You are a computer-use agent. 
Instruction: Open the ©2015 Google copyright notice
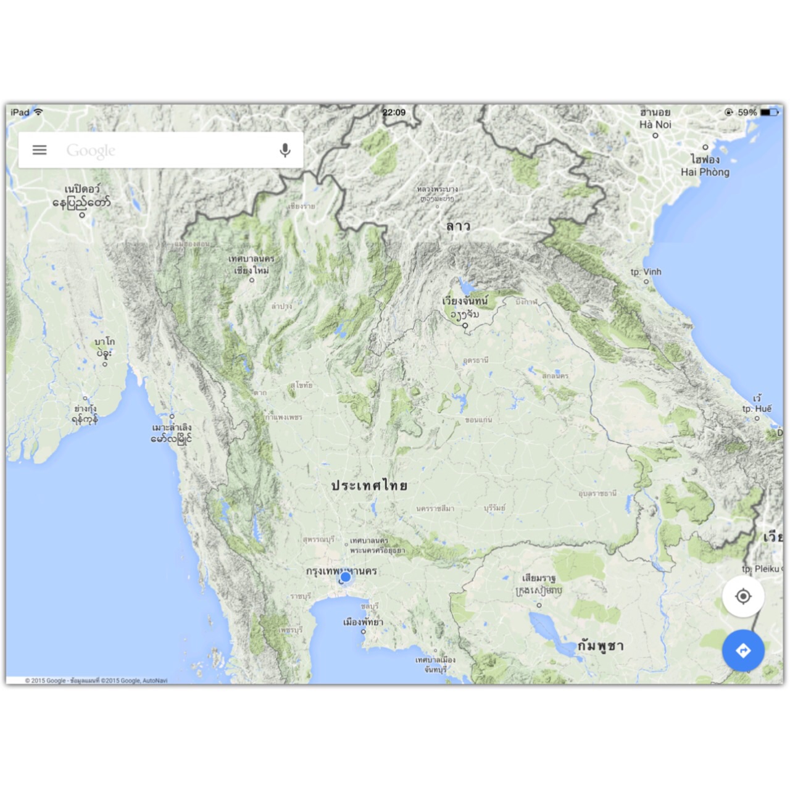(96, 680)
